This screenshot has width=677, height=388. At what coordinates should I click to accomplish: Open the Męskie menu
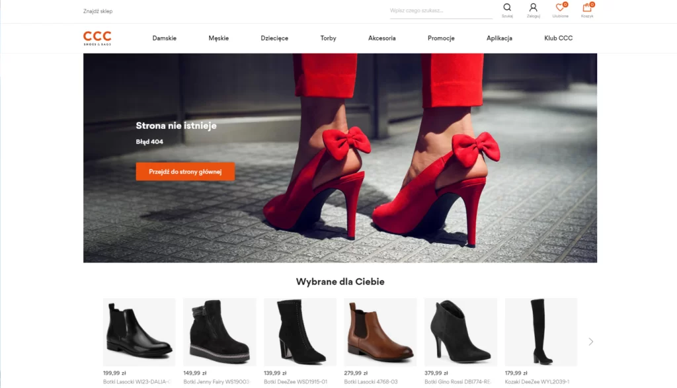(x=218, y=38)
